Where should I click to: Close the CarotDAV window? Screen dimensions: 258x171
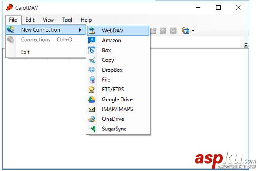[x=239, y=7]
